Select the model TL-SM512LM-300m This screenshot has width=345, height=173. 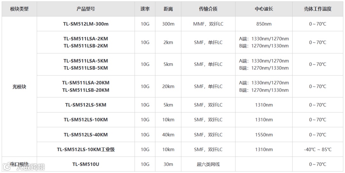pos(86,24)
